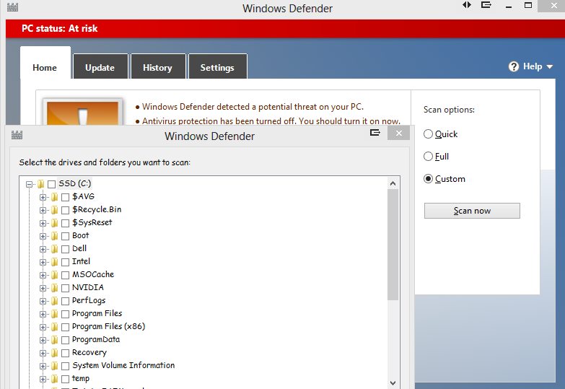Screen dimensions: 565x389
Task: Click the Intel folder icon
Action: (x=54, y=262)
